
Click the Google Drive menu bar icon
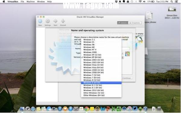coord(128,2)
